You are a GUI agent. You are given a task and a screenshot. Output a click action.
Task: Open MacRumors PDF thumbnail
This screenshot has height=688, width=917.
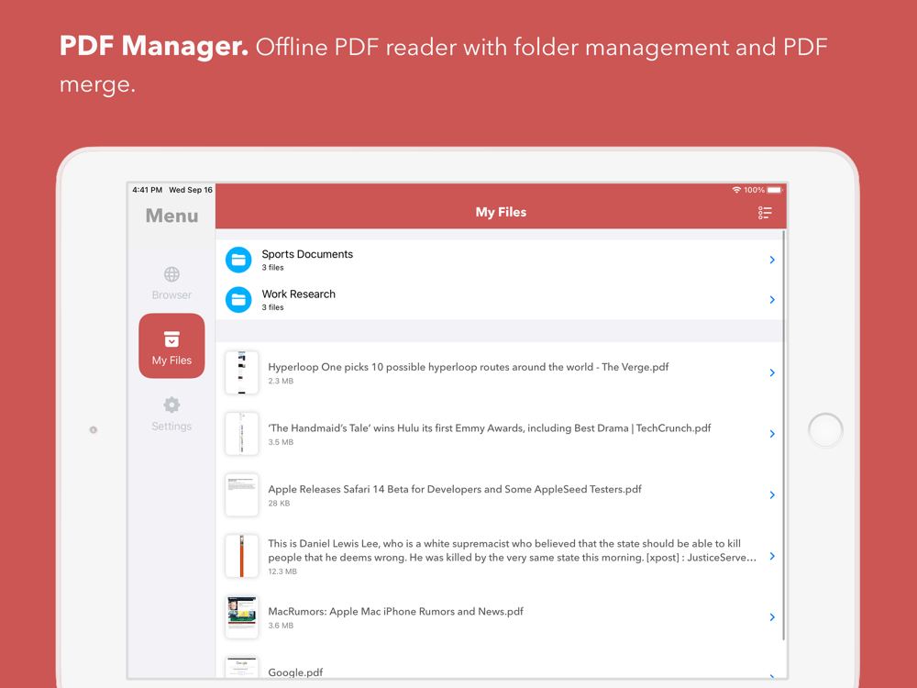tap(241, 617)
